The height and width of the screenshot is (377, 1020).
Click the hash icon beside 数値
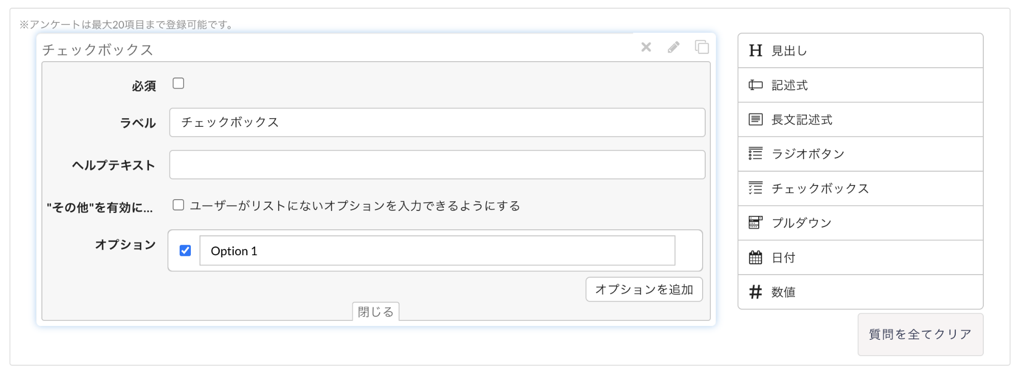click(x=755, y=292)
